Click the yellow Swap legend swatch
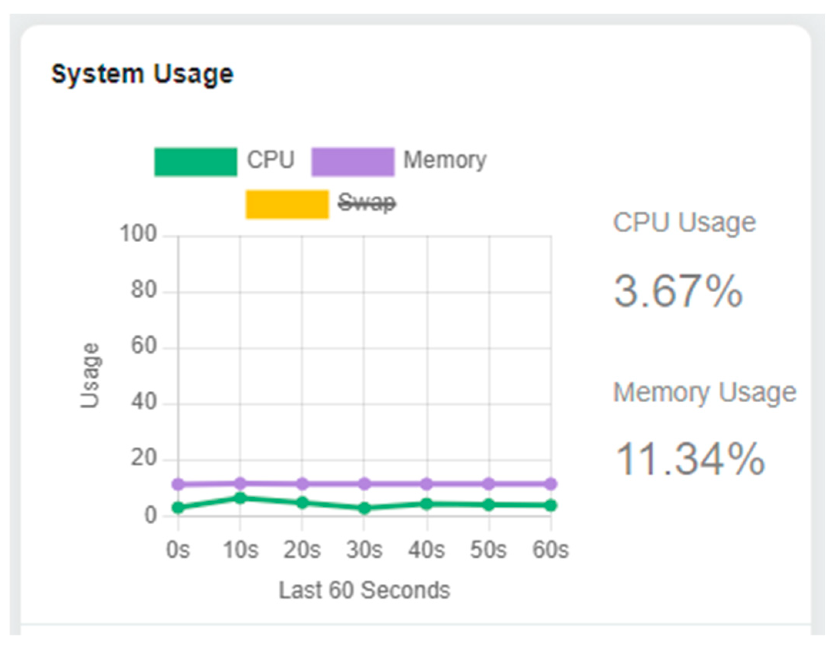The height and width of the screenshot is (648, 835). click(x=287, y=204)
